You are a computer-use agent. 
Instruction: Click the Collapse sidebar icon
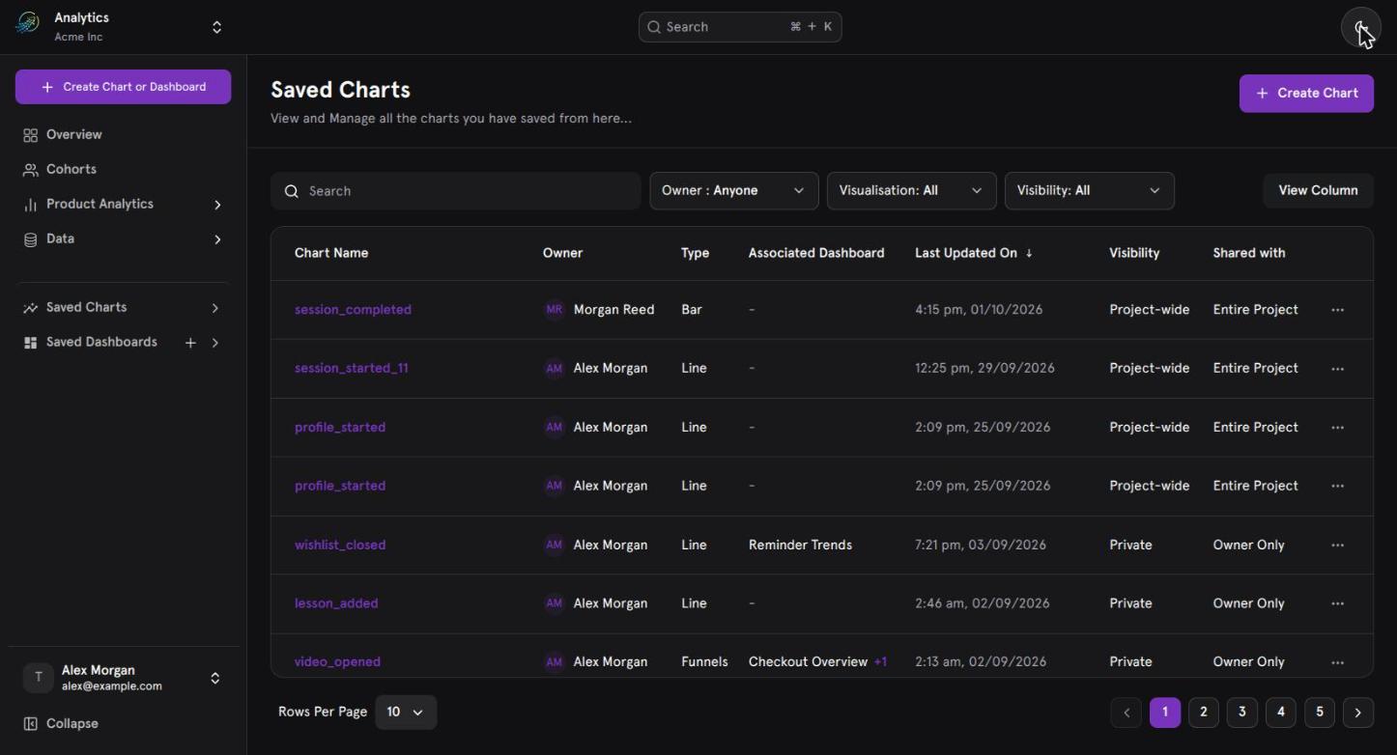click(x=30, y=724)
